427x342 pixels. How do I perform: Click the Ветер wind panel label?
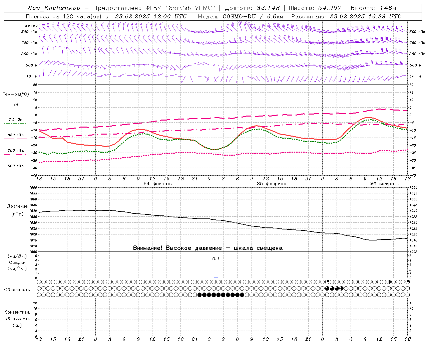[31, 25]
